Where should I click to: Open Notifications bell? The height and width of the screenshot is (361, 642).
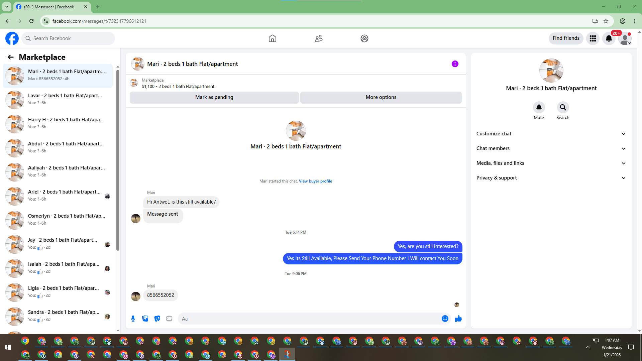tap(609, 38)
